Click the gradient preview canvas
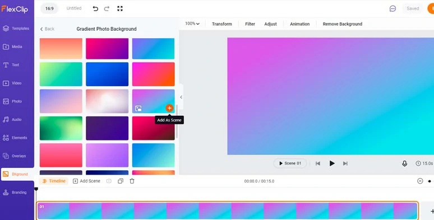Screen dimensions: 434x220 tap(330, 96)
